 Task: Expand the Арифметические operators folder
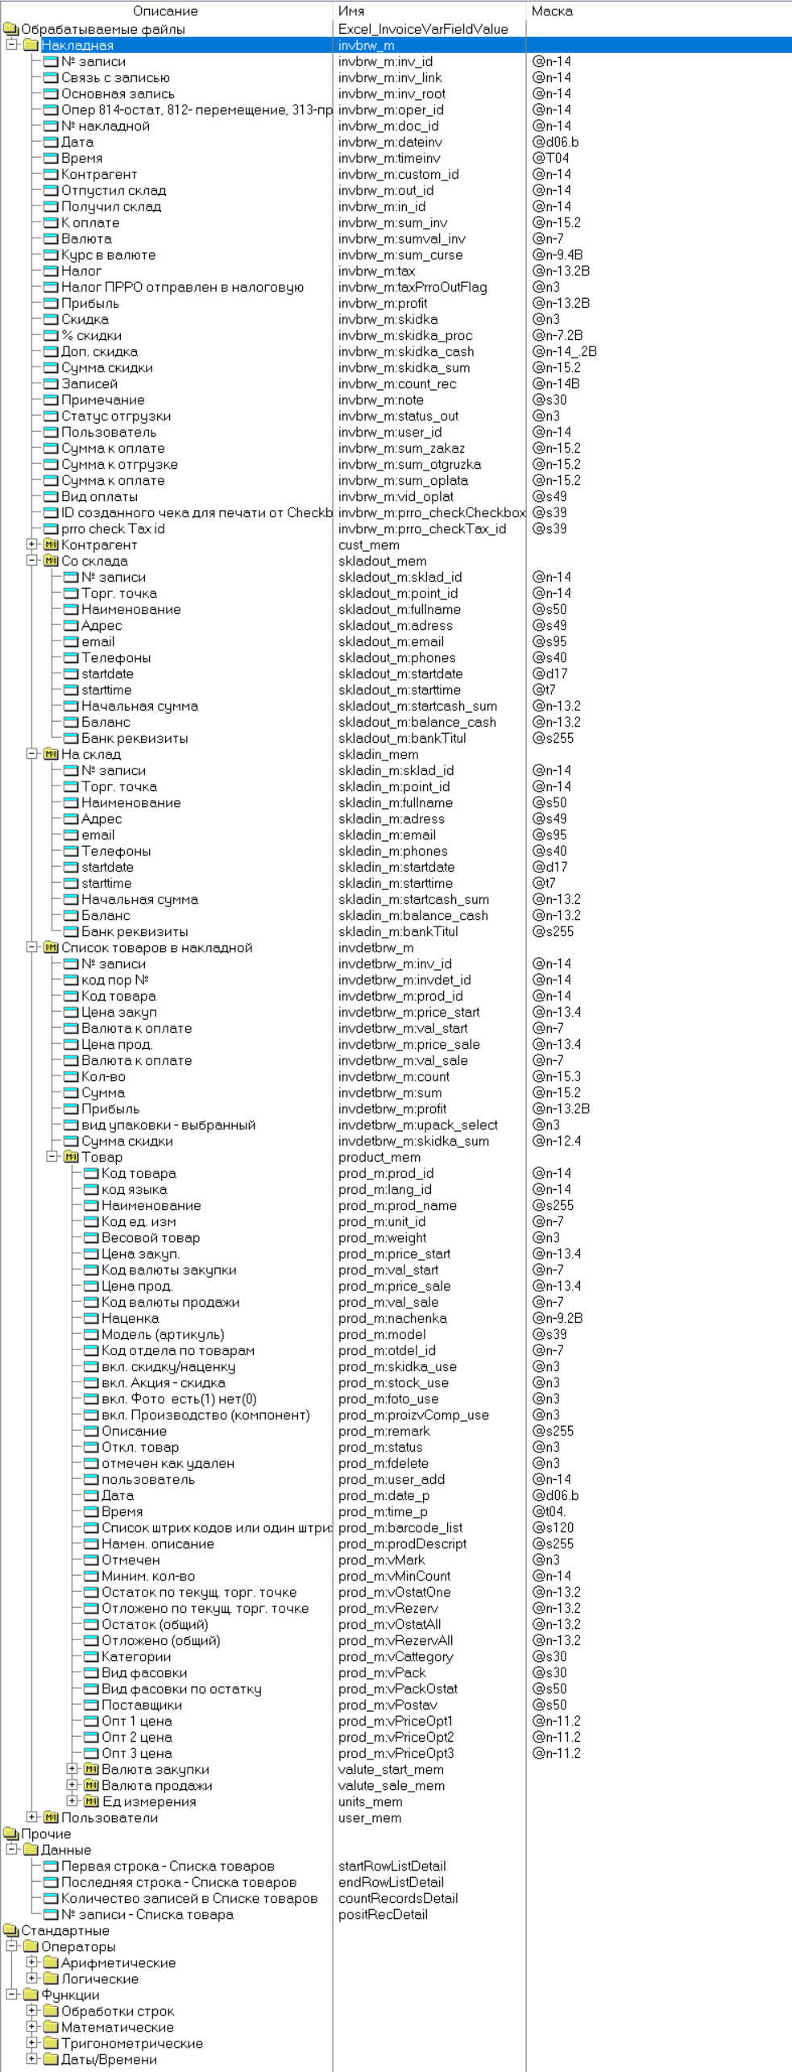click(31, 1962)
